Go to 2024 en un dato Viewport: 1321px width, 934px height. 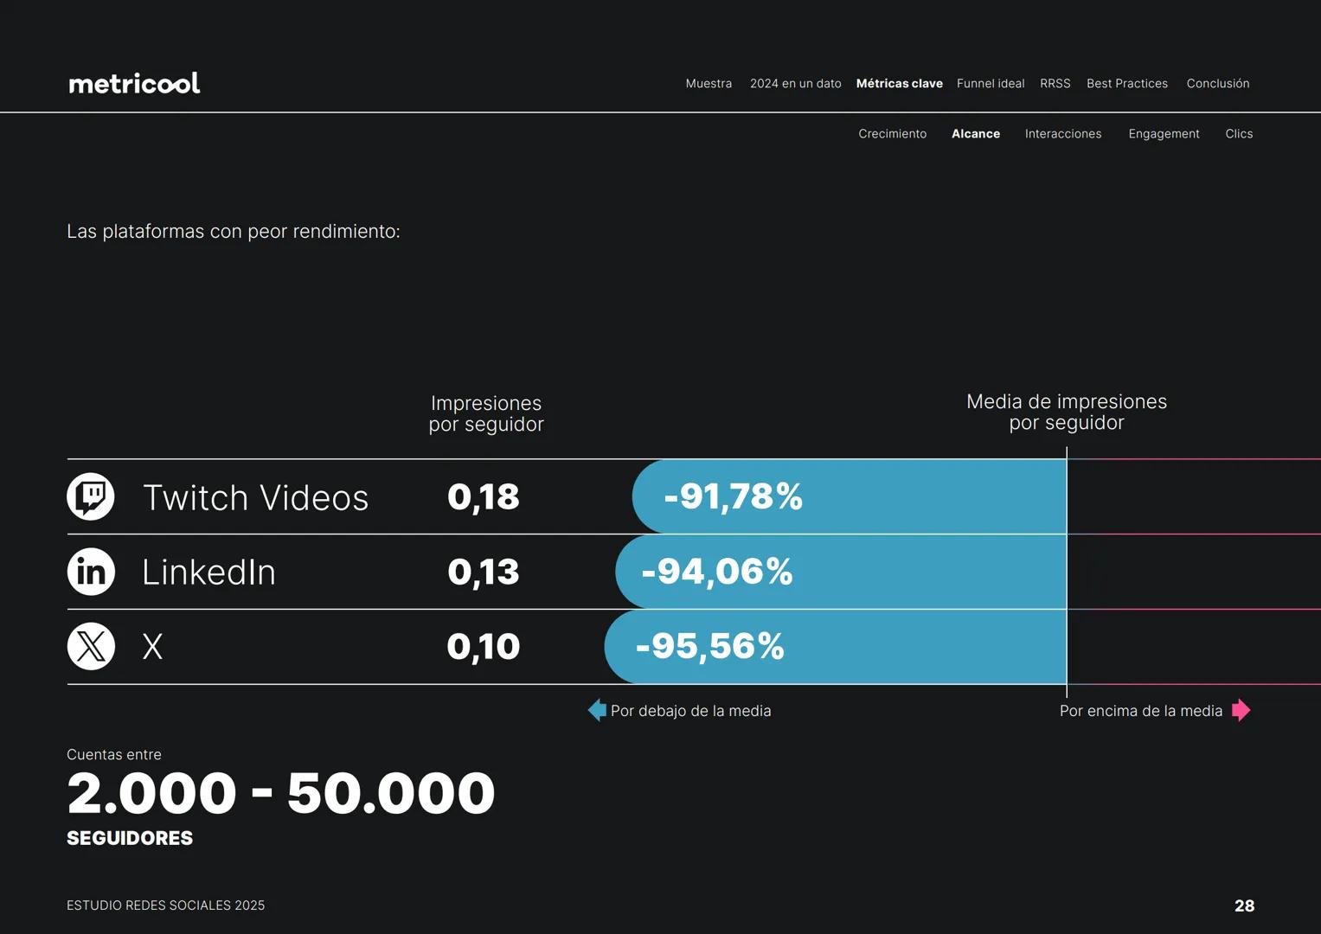[795, 84]
